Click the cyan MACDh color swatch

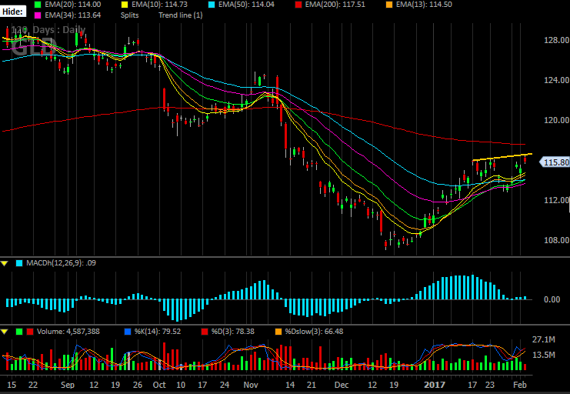tap(19, 263)
